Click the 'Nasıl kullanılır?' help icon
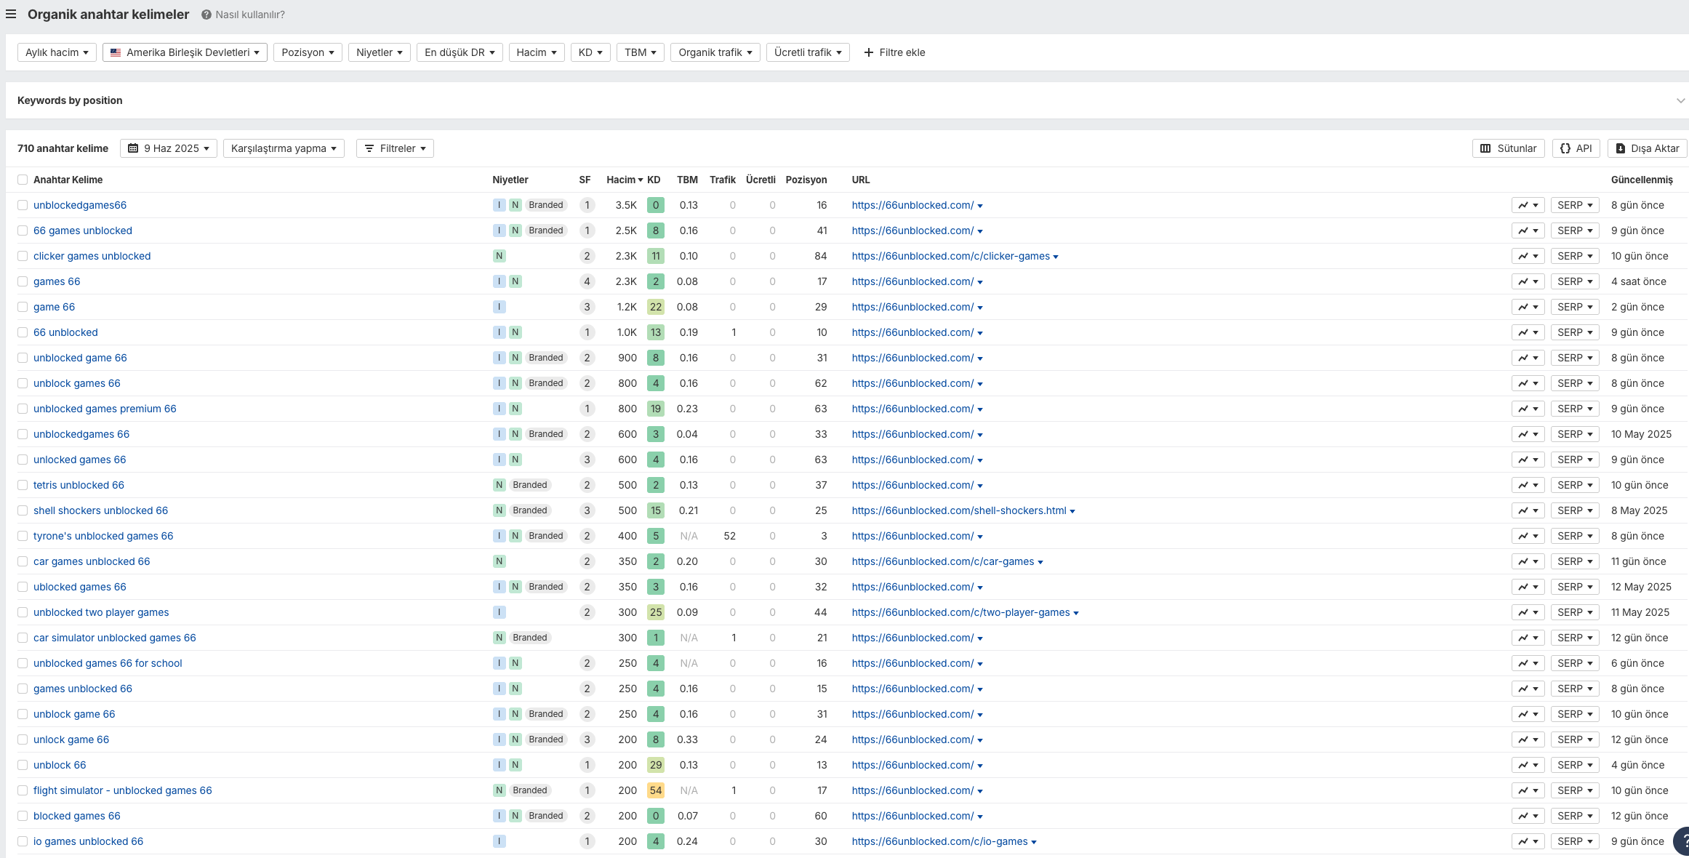This screenshot has width=1689, height=858. (206, 15)
